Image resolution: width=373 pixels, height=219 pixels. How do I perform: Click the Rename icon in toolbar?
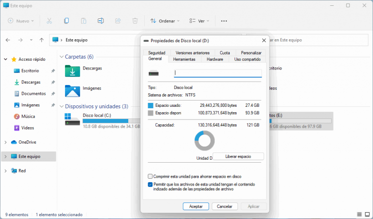[x=101, y=21]
